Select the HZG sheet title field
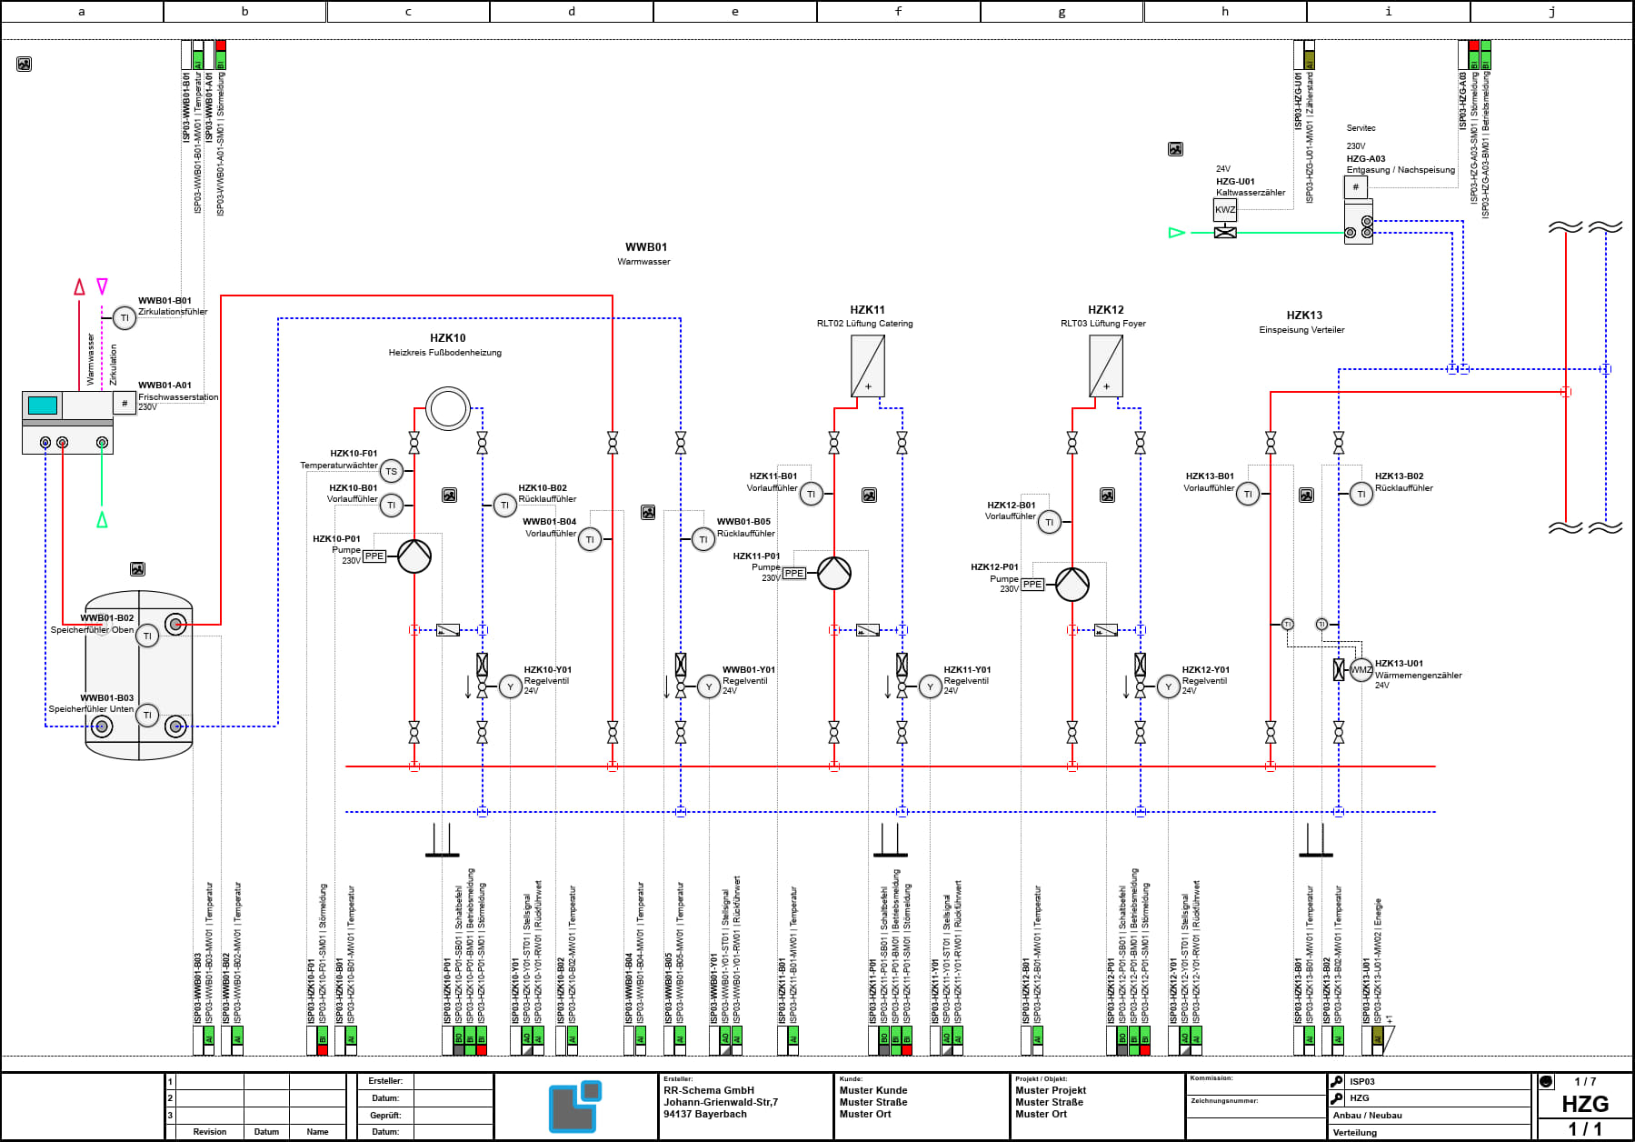This screenshot has width=1635, height=1142. pos(1585,1104)
